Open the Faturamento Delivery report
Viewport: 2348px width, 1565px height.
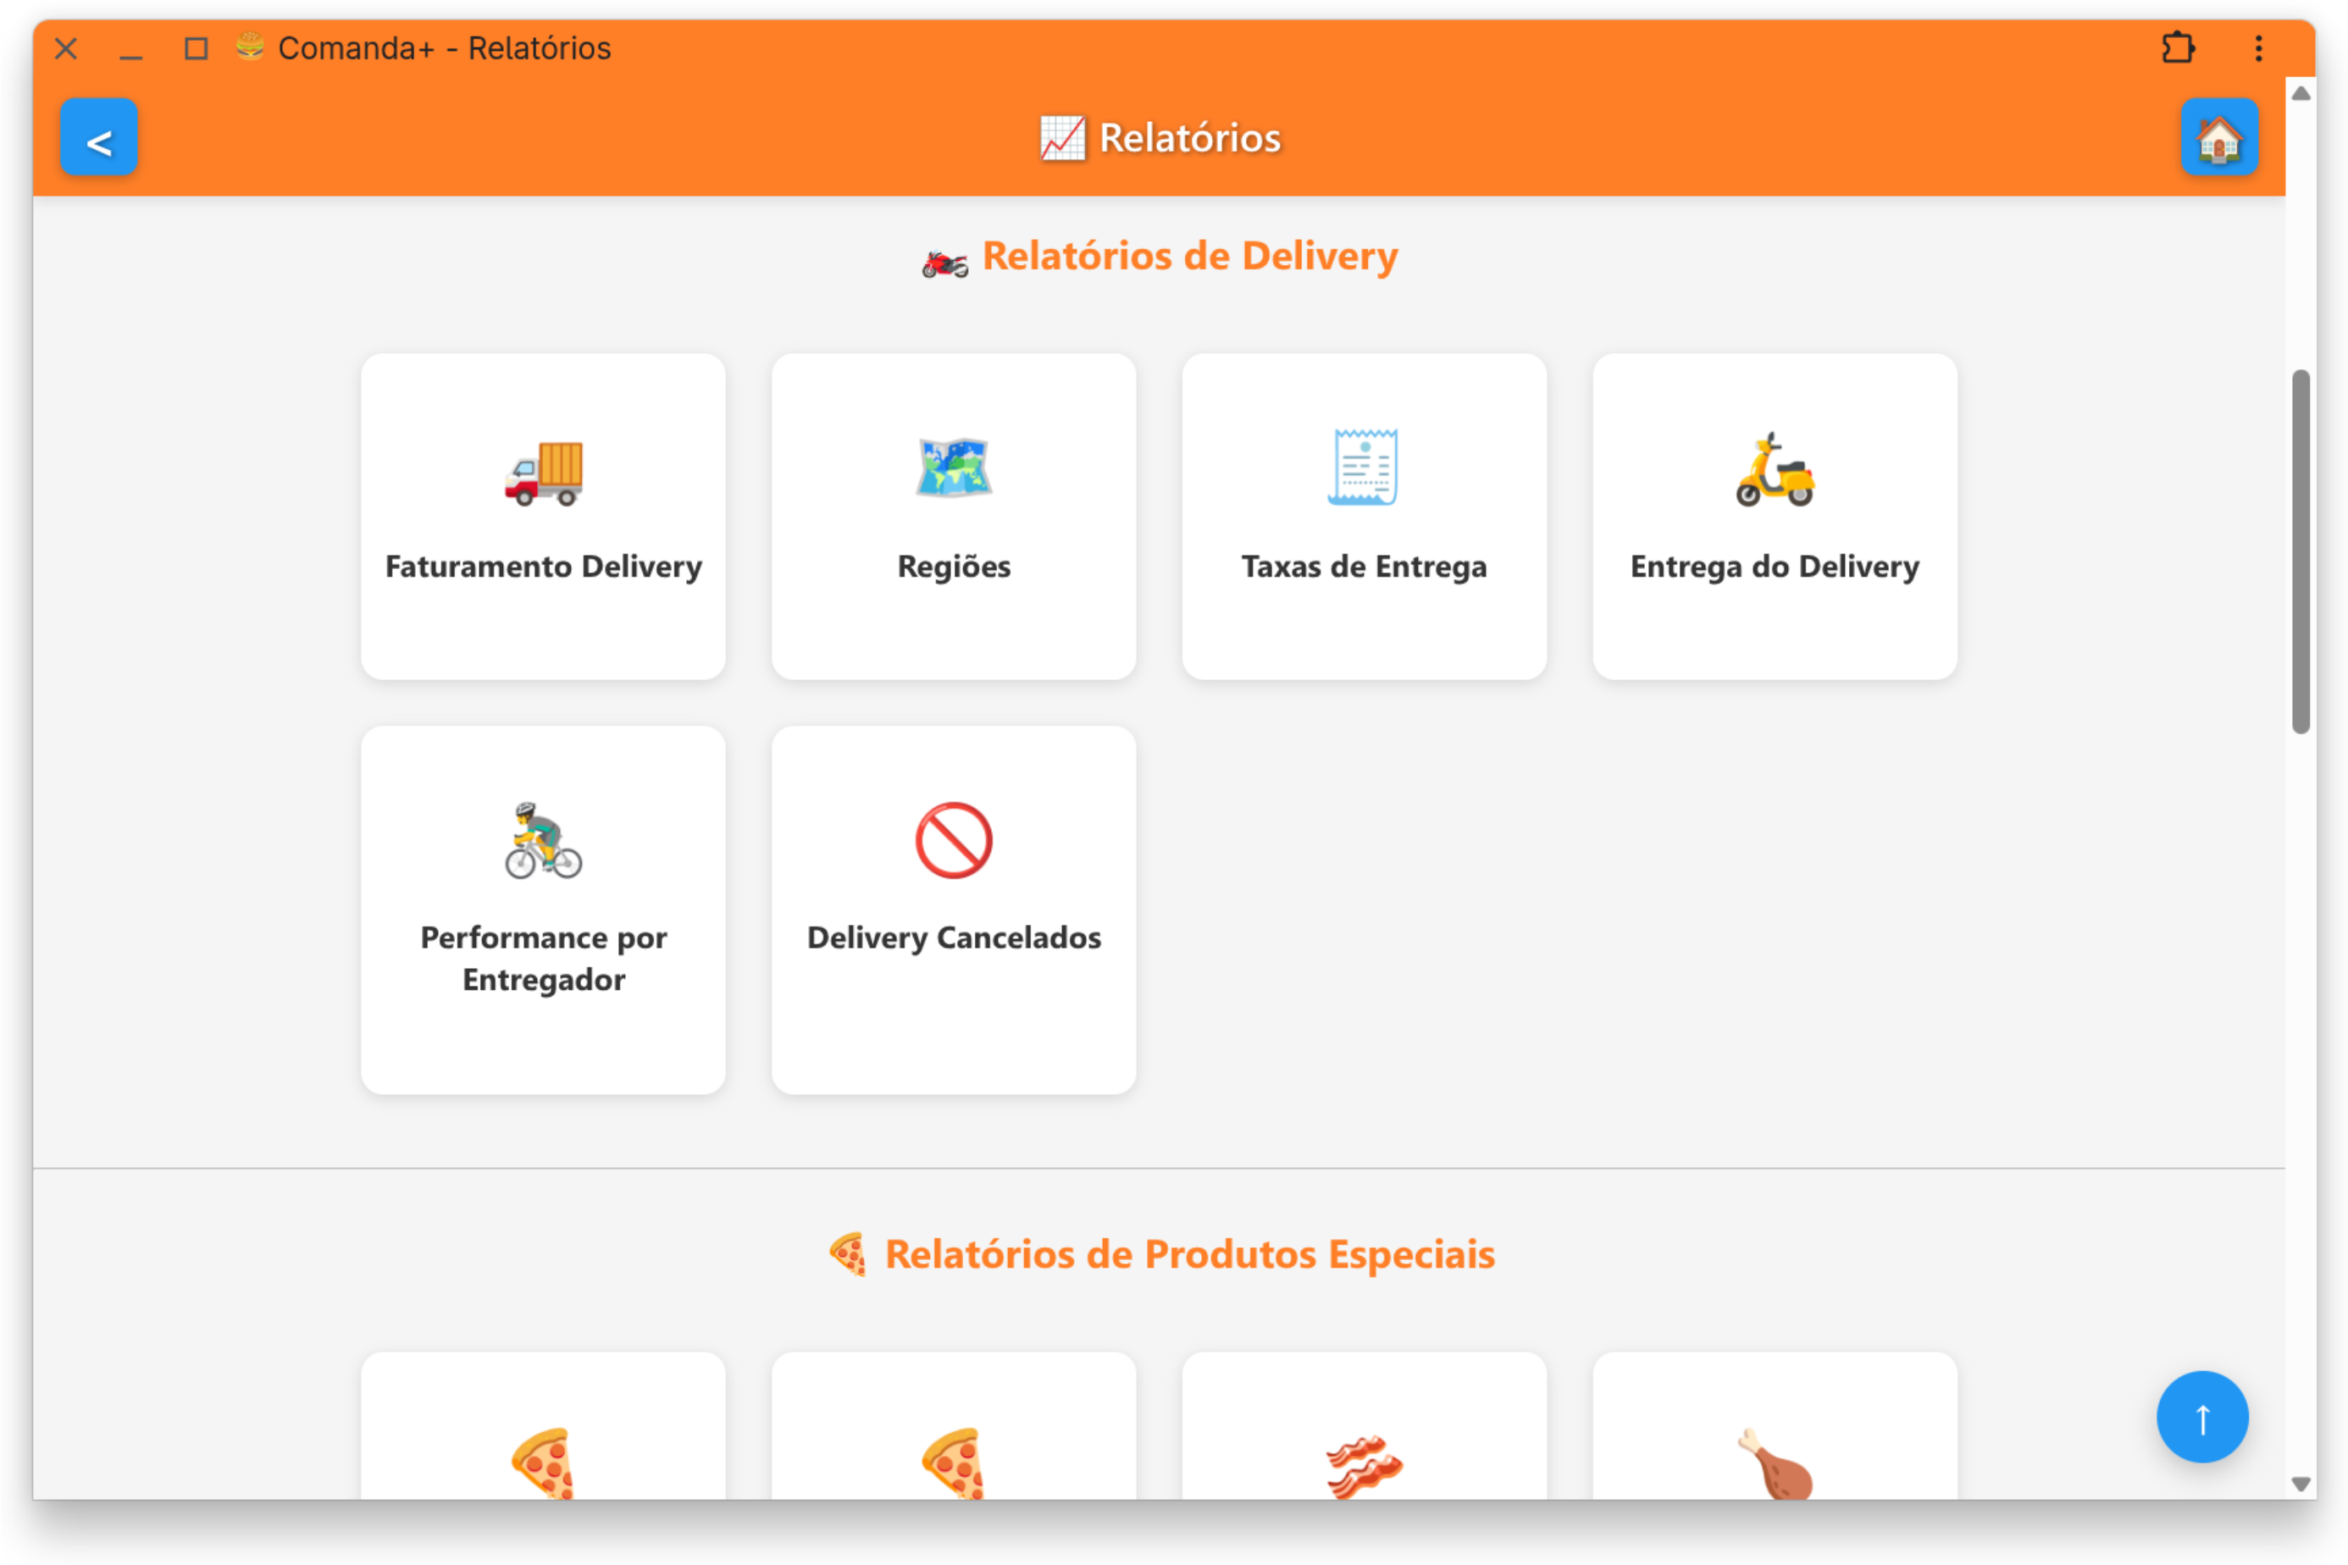tap(543, 517)
